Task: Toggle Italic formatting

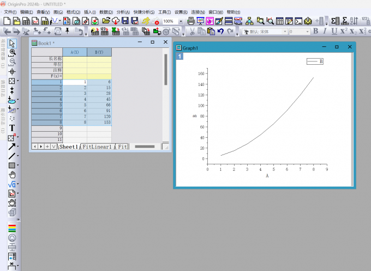Action: pos(325,31)
